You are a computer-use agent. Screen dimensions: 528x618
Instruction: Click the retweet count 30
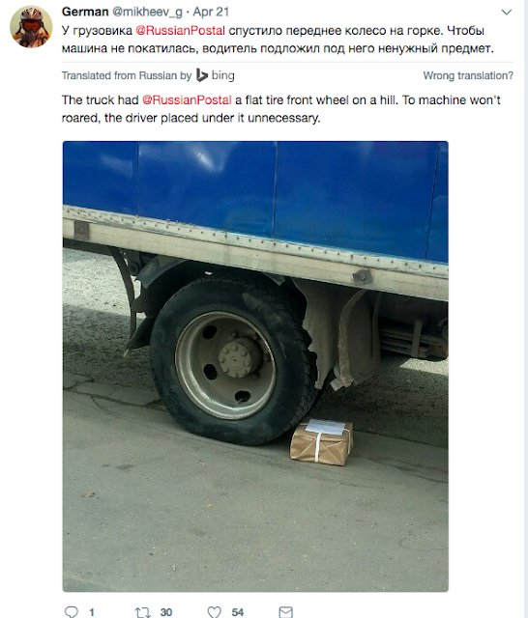(x=166, y=612)
